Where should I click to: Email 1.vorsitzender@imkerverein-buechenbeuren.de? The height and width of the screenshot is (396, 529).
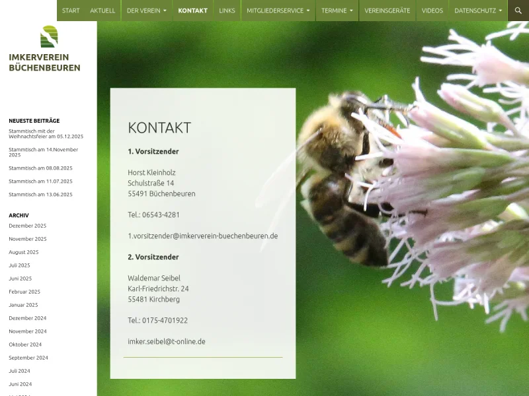(202, 236)
